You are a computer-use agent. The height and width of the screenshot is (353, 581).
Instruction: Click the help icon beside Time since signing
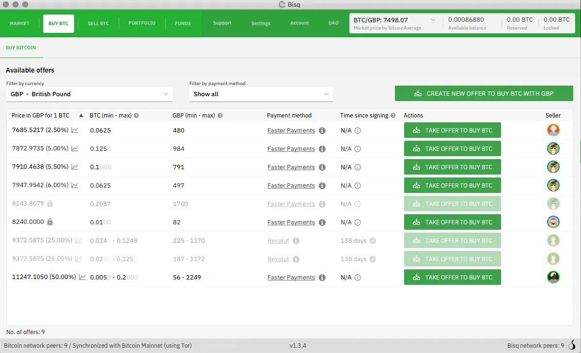[x=393, y=116]
